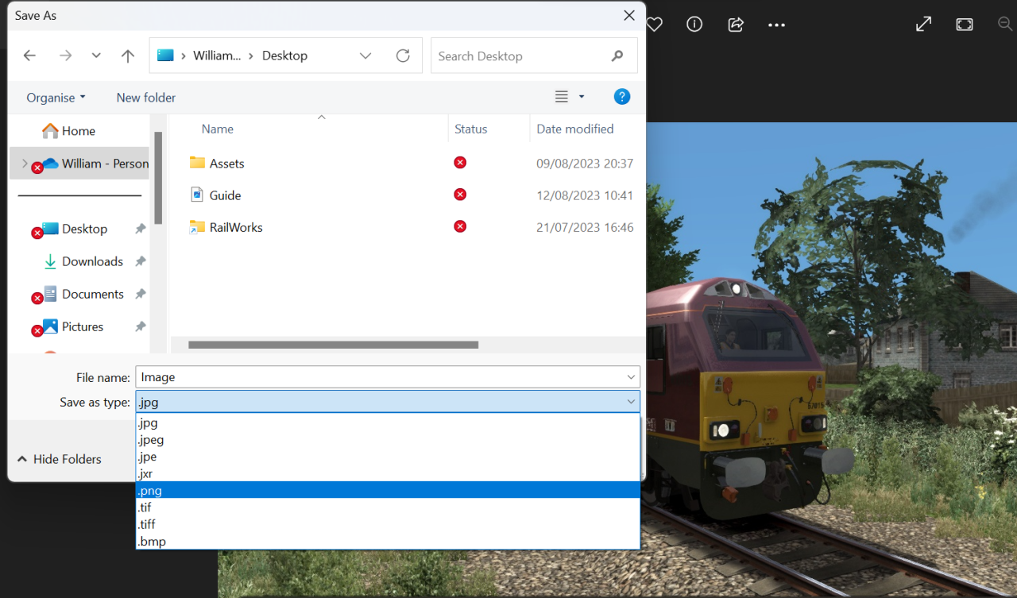The width and height of the screenshot is (1017, 598).
Task: Open the three-dot more options menu
Action: [776, 25]
